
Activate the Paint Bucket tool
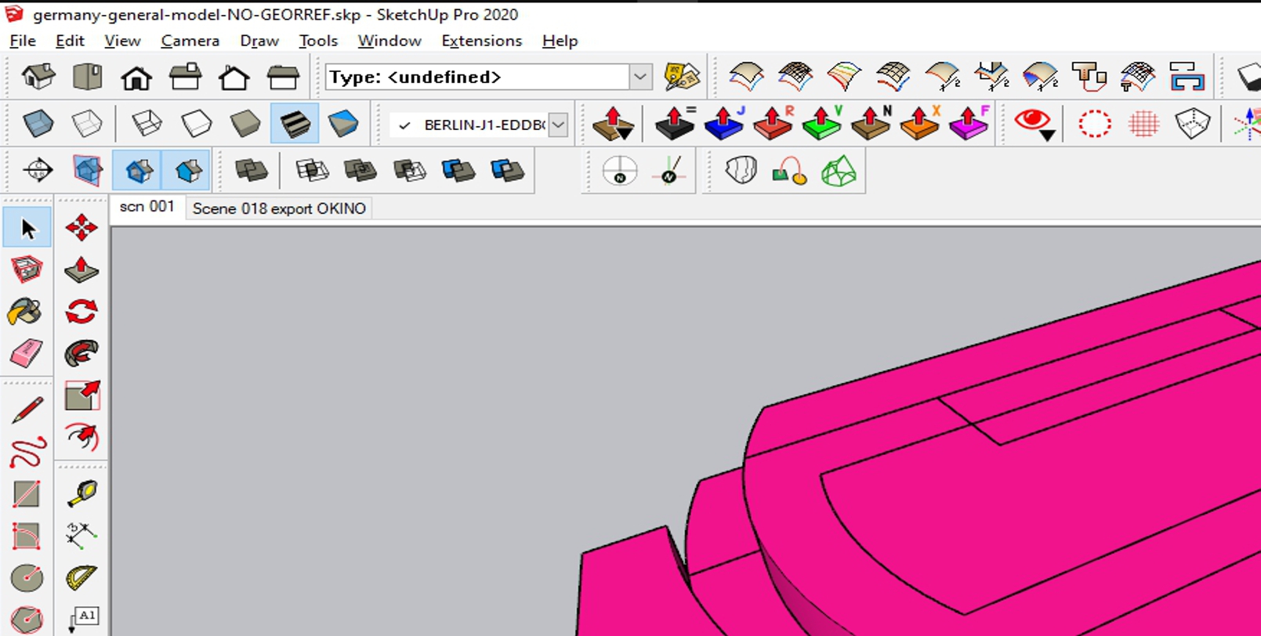(25, 312)
